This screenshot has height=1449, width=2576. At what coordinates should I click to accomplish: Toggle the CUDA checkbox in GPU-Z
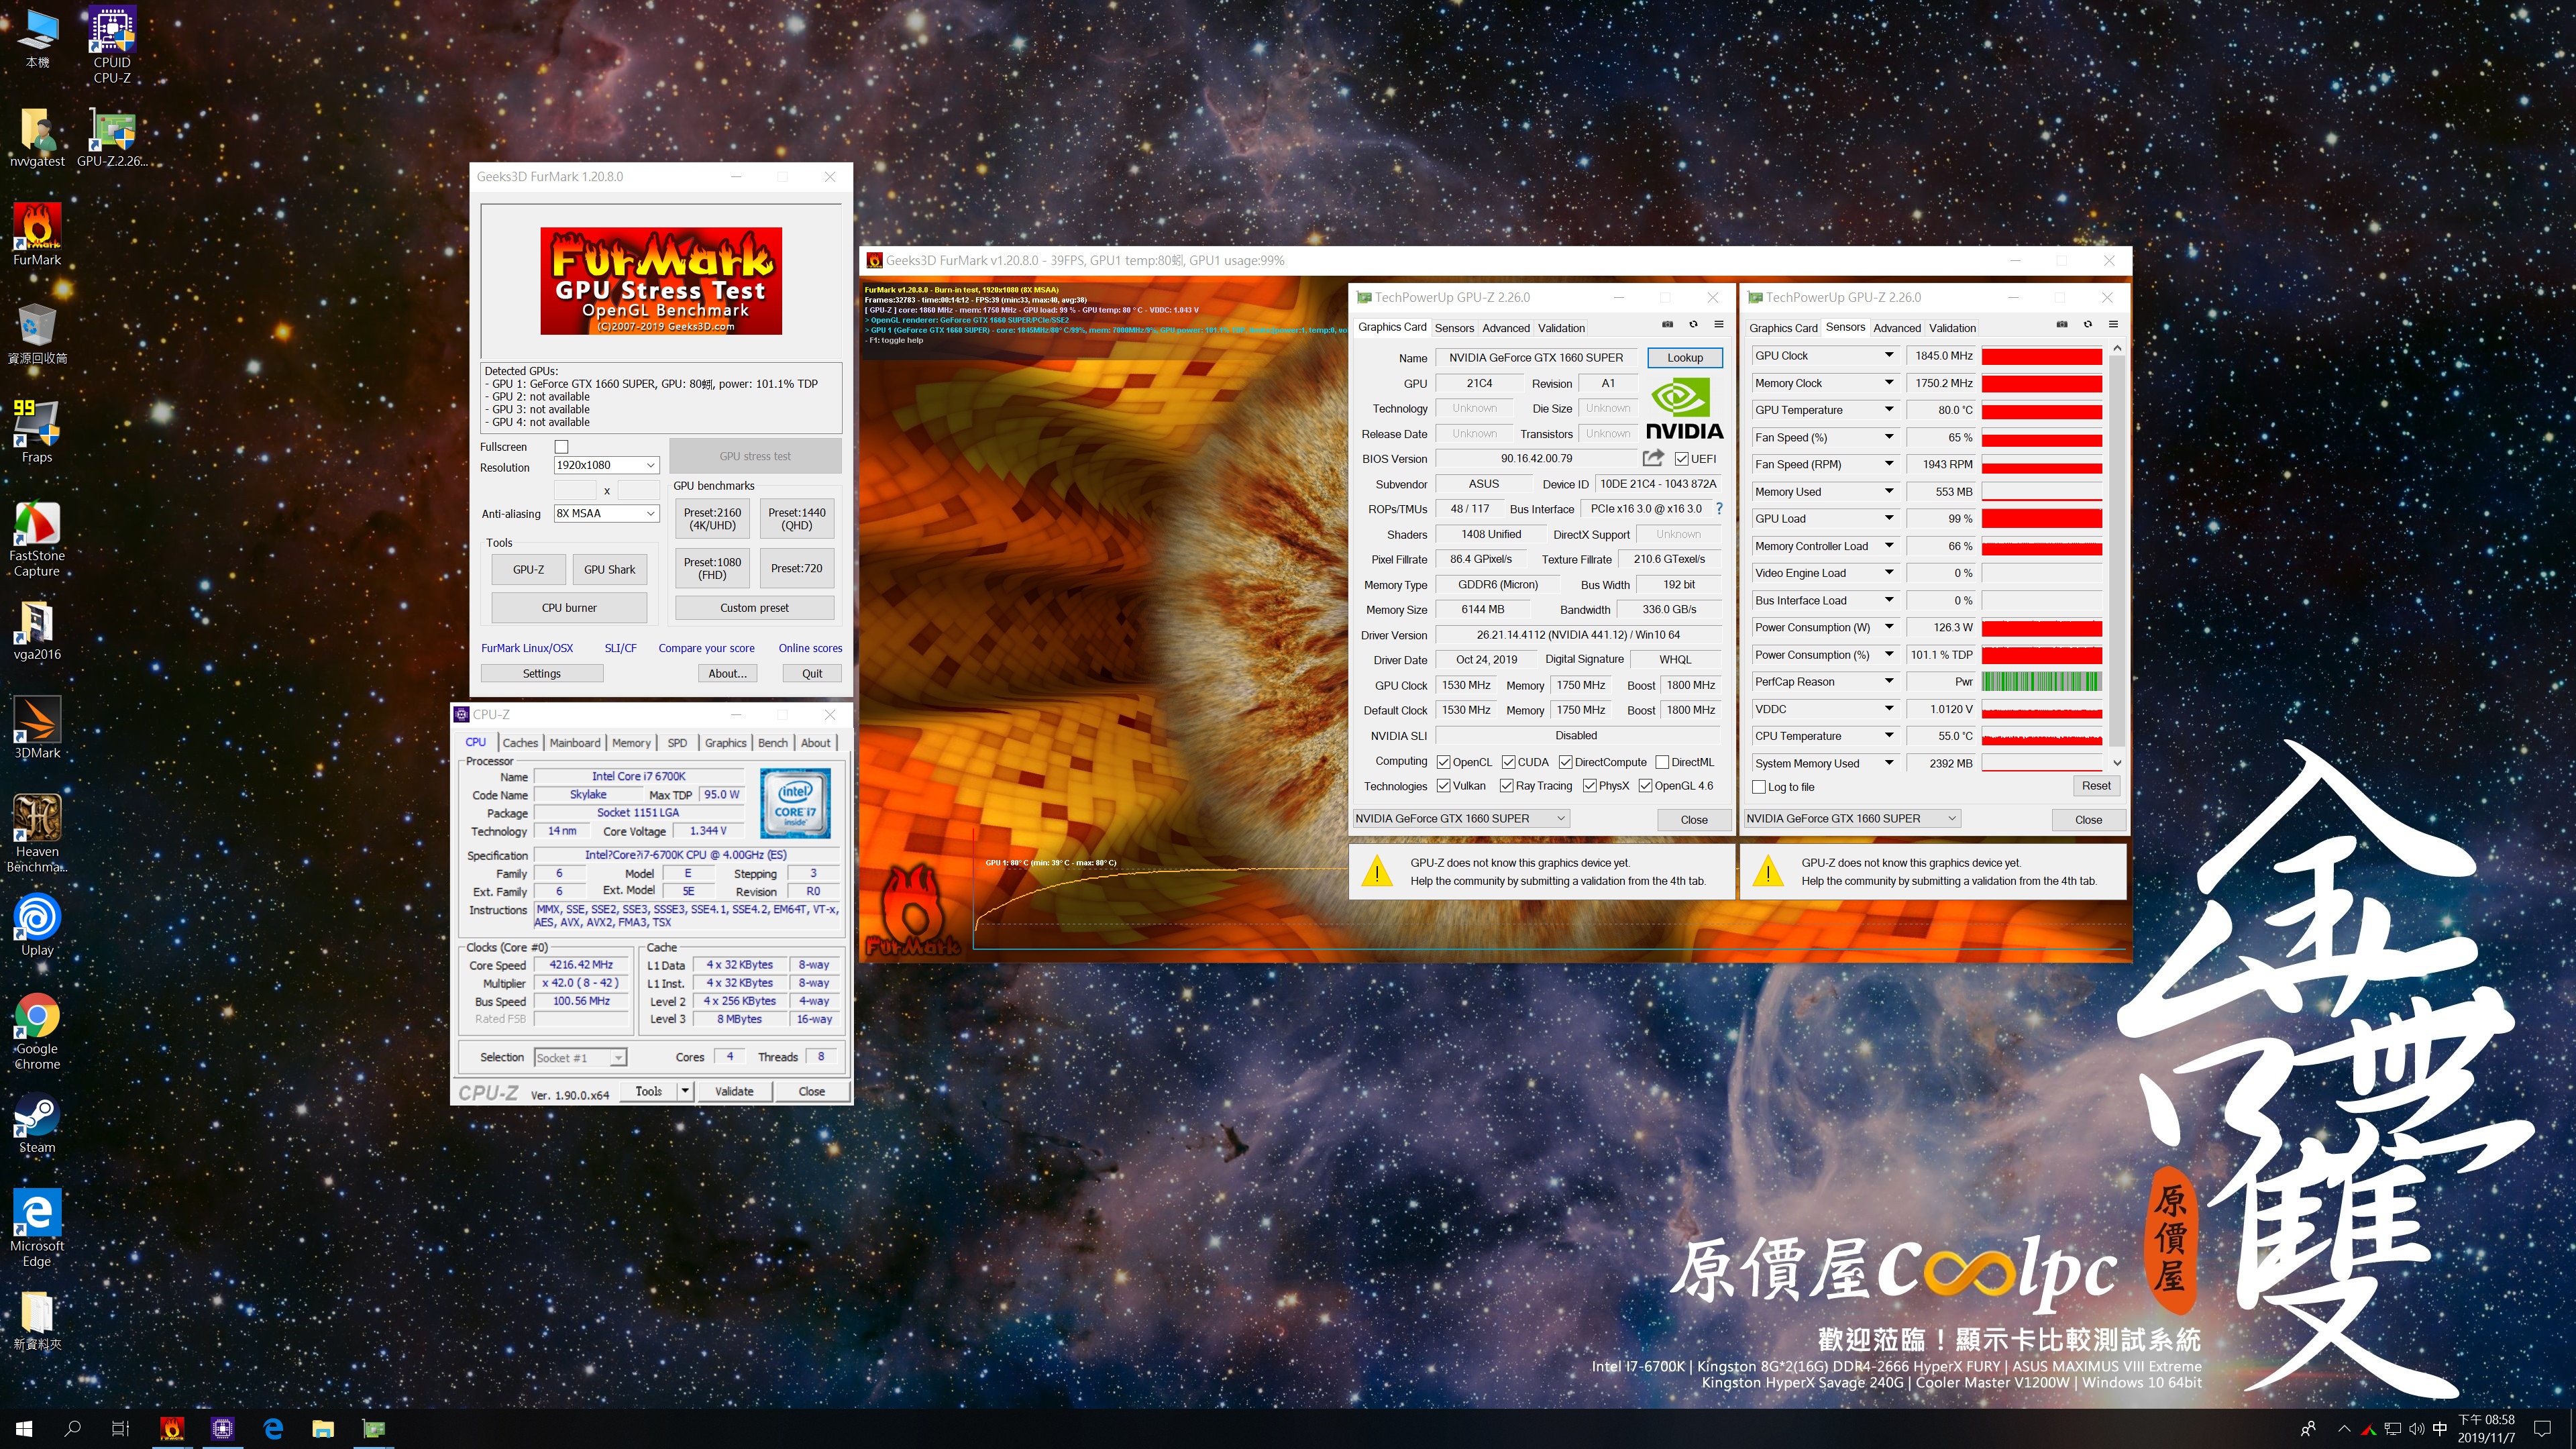pyautogui.click(x=1508, y=762)
